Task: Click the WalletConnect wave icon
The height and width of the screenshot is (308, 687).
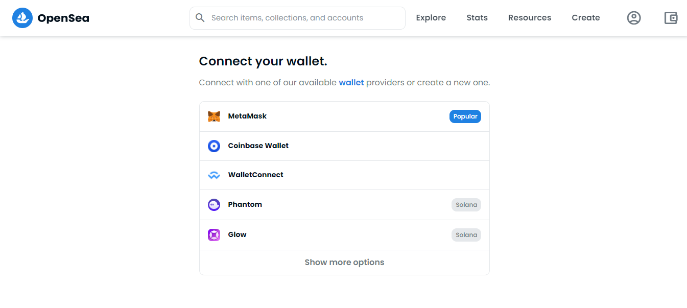Action: click(214, 175)
